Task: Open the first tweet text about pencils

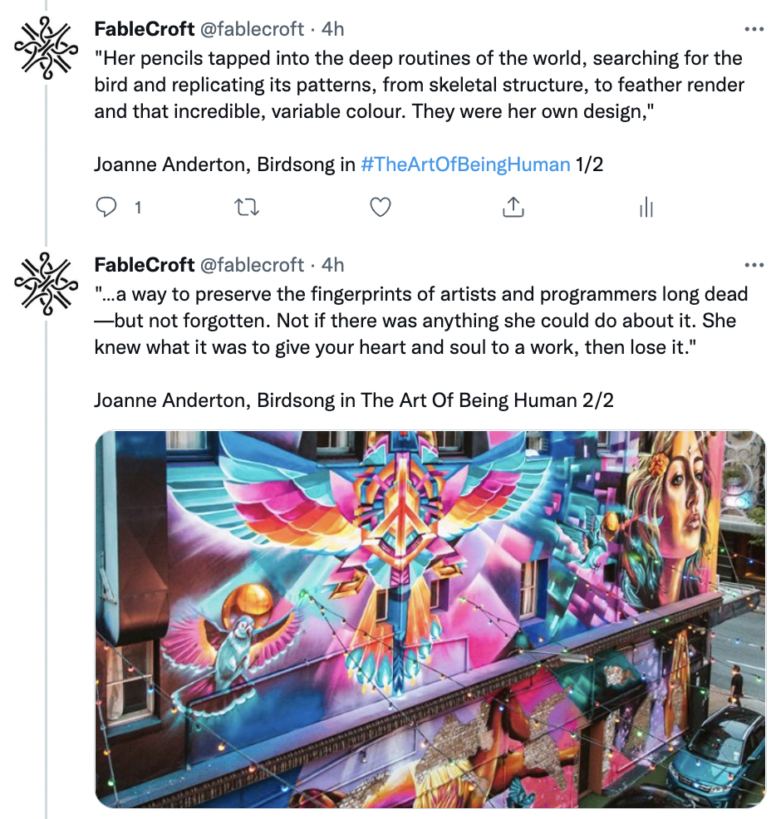Action: 419,85
